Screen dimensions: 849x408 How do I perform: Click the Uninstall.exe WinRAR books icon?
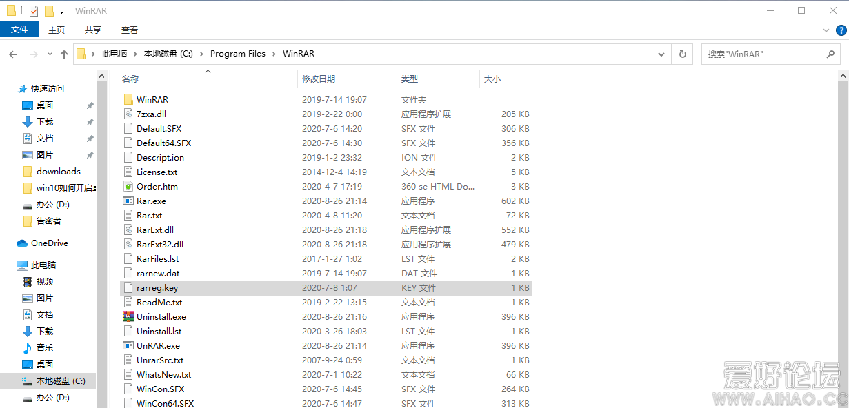[128, 317]
